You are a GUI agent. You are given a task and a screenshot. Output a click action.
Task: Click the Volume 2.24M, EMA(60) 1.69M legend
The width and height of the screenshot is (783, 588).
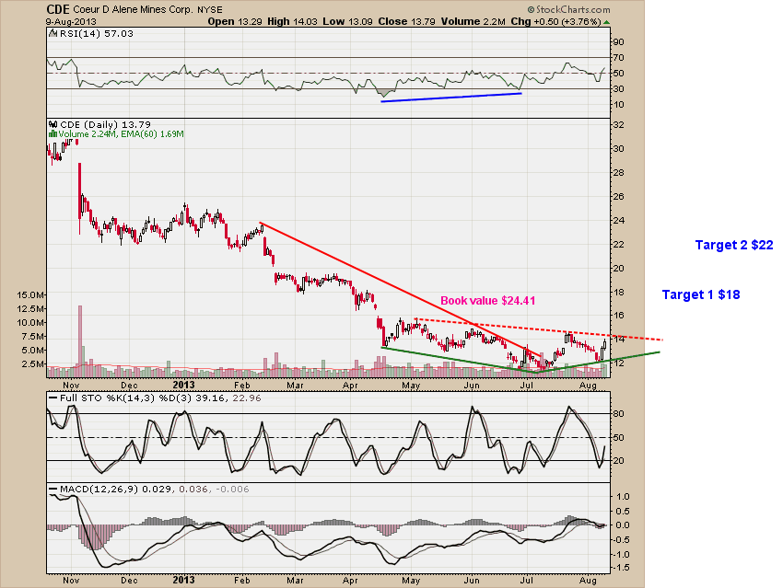pos(121,134)
